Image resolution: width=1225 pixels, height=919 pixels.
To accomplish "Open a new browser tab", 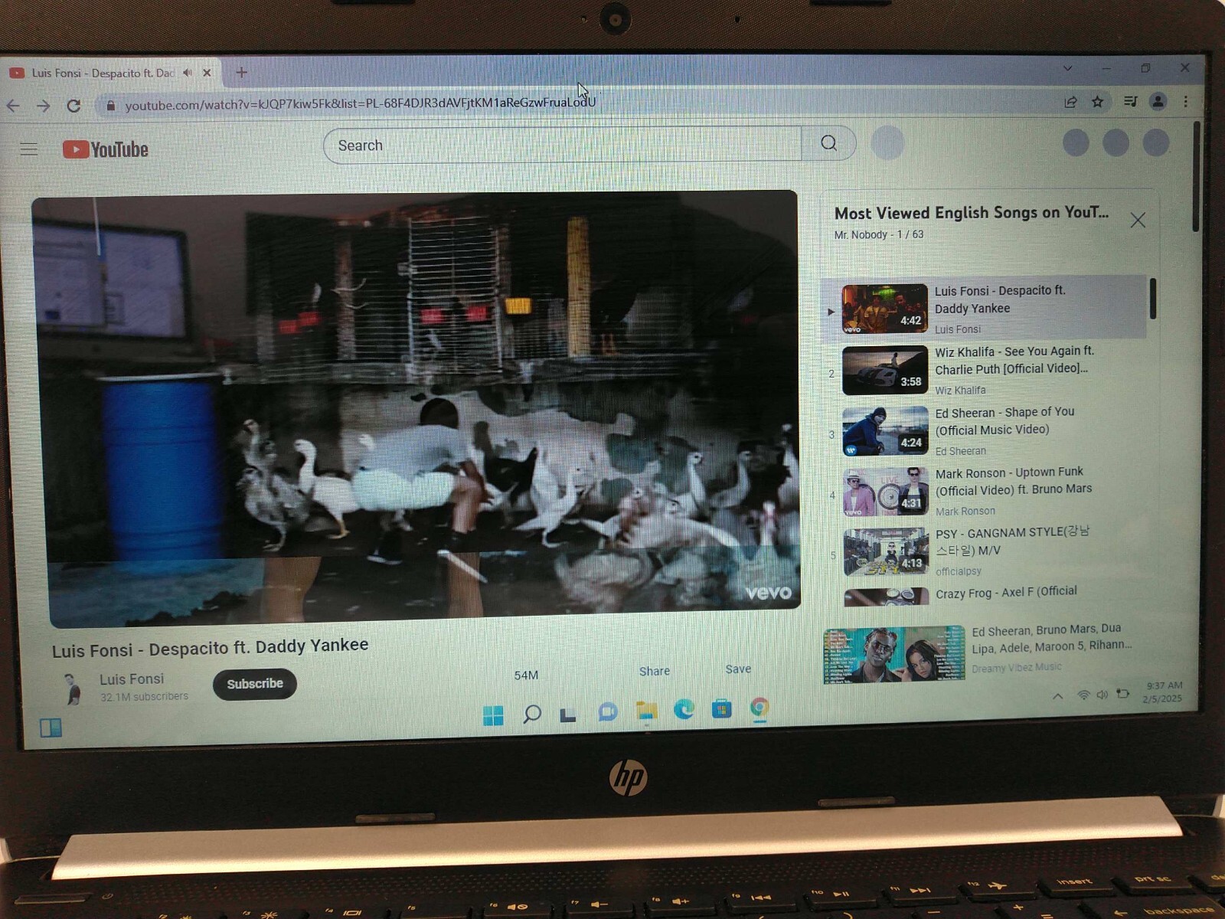I will [x=242, y=72].
